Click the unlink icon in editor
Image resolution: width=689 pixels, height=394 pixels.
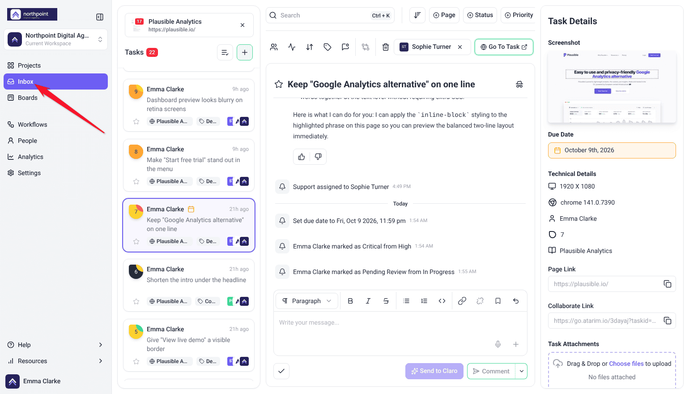(480, 301)
